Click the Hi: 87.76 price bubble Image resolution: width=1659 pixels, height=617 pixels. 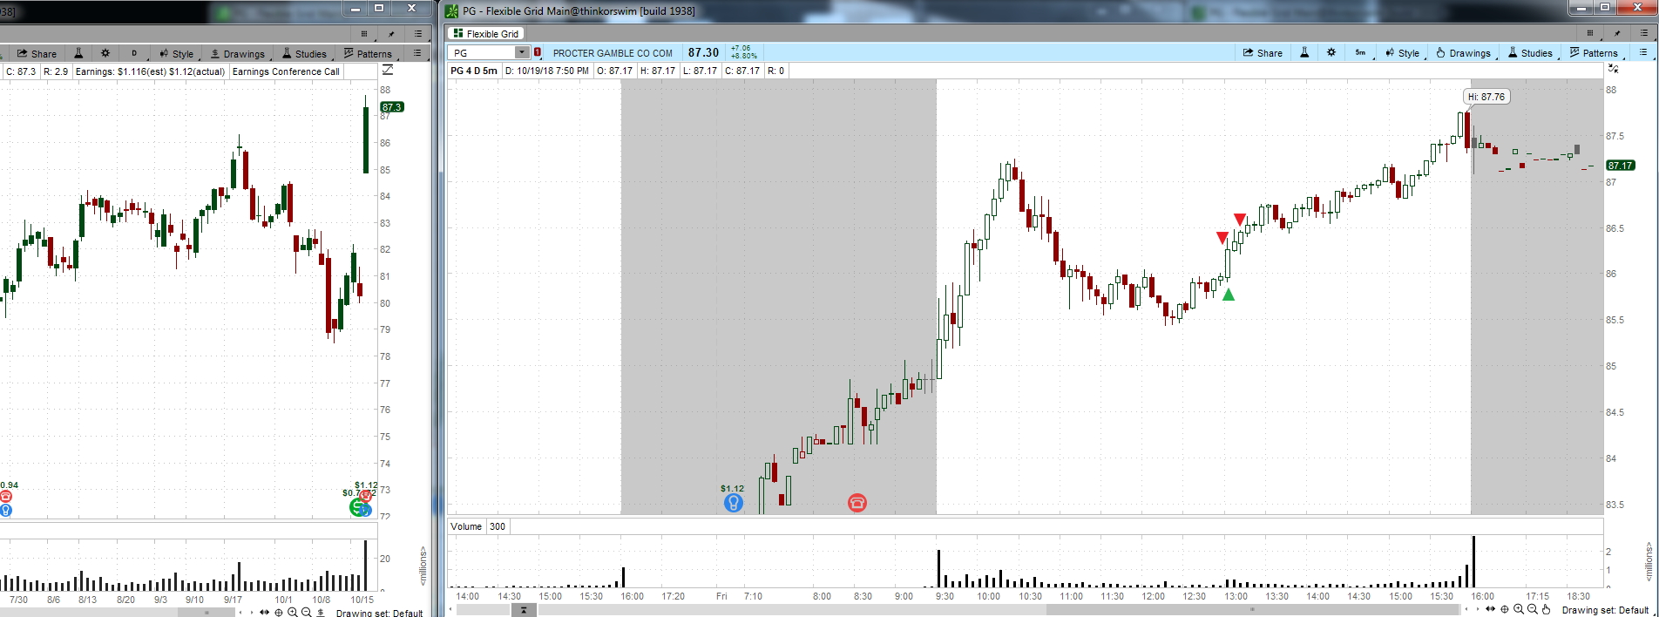pyautogui.click(x=1486, y=97)
